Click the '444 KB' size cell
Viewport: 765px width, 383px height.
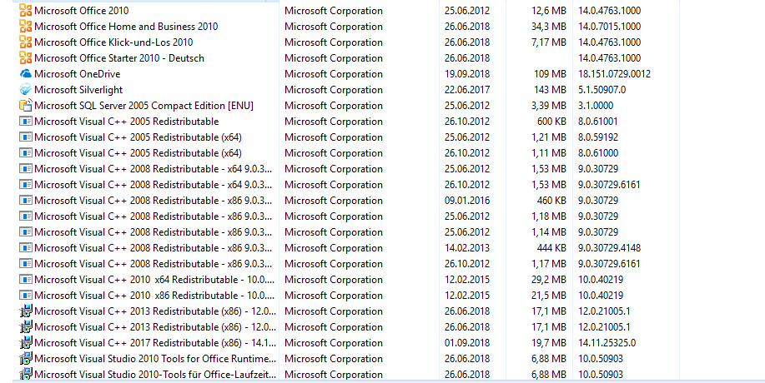(x=551, y=248)
